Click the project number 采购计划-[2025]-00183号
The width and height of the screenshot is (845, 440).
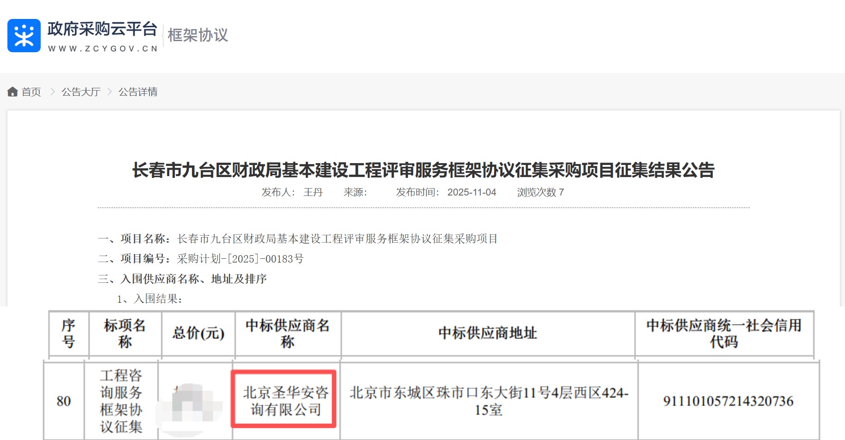[240, 259]
